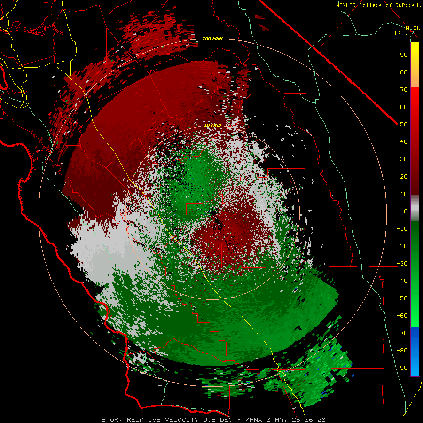Click the 0 value on velocity scale
423x423 pixels.
(406, 211)
